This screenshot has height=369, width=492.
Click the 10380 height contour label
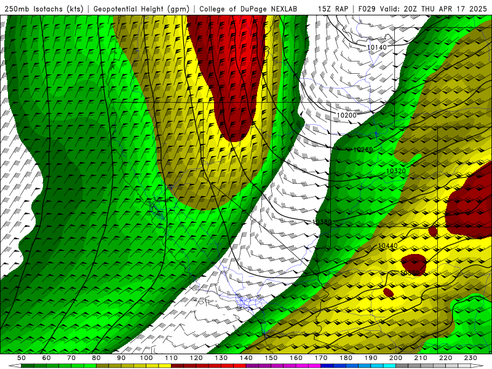pos(322,222)
